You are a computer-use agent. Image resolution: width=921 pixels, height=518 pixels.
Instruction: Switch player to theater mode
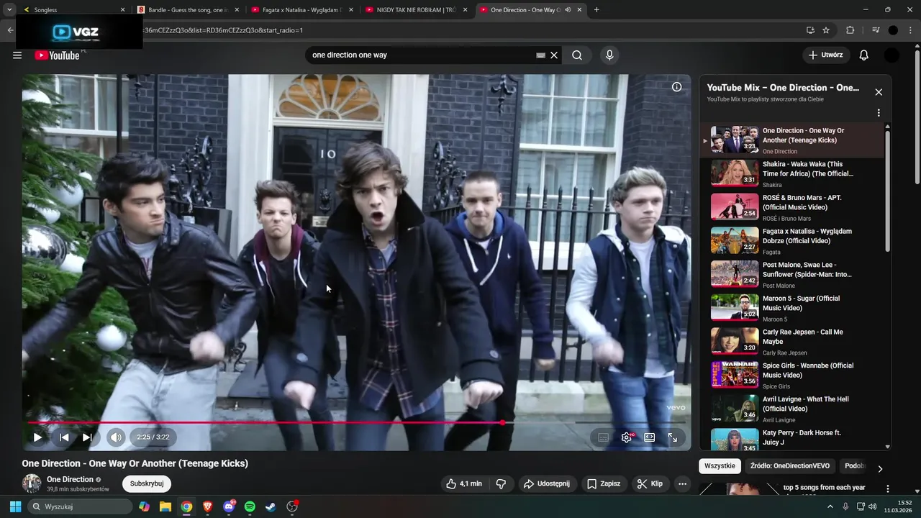coord(650,437)
